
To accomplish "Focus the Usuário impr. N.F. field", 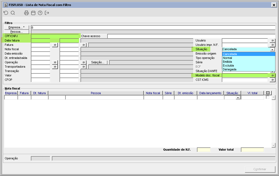I will 245,45.
